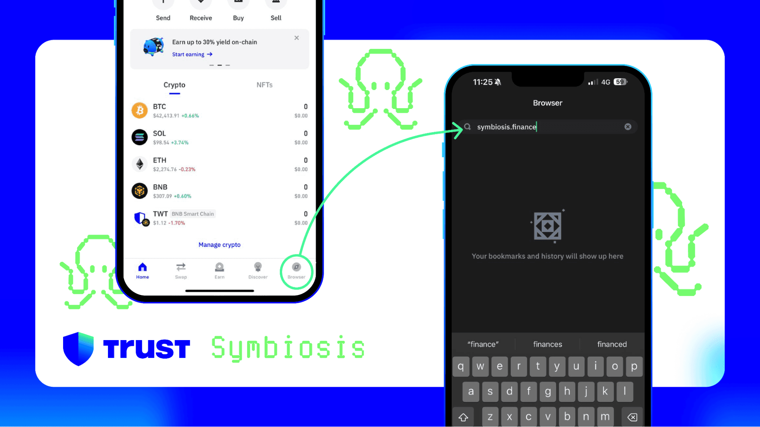The height and width of the screenshot is (427, 760).
Task: Tap the e key on keyboard
Action: pos(500,367)
